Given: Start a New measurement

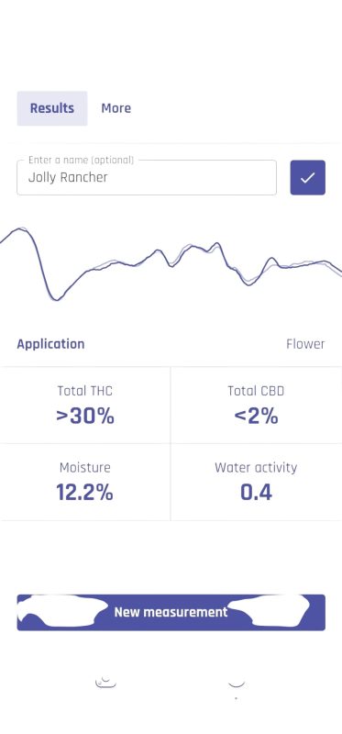Looking at the screenshot, I should click(171, 612).
